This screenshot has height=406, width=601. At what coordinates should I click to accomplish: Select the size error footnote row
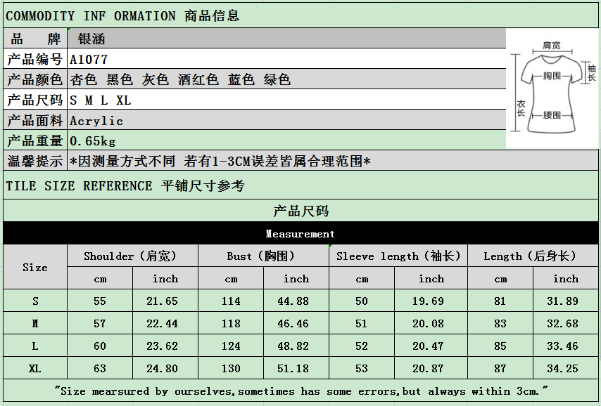(x=300, y=391)
